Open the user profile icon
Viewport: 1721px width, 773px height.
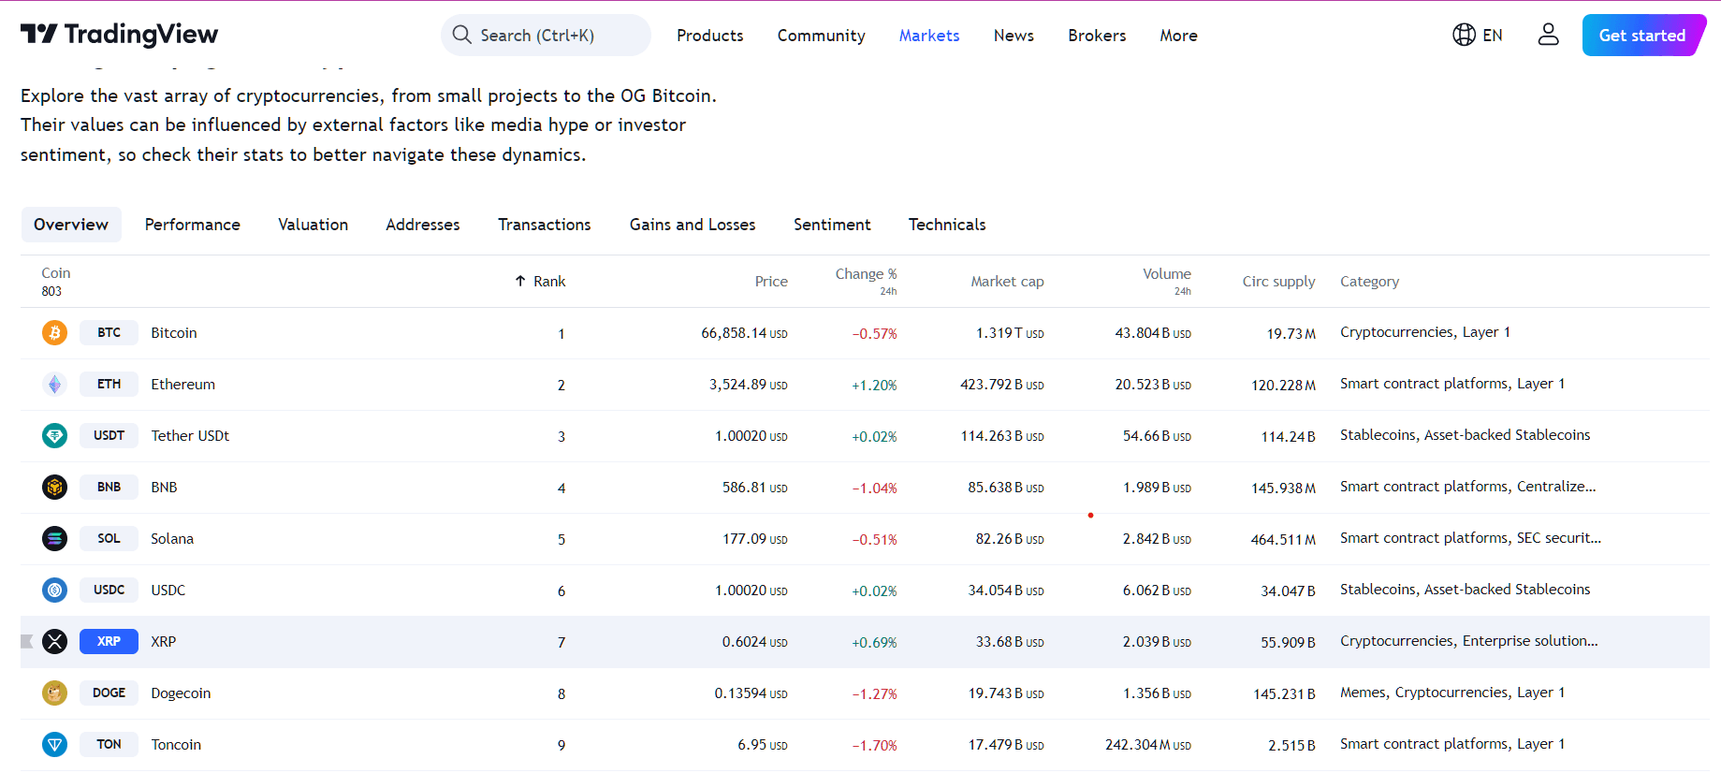point(1549,35)
